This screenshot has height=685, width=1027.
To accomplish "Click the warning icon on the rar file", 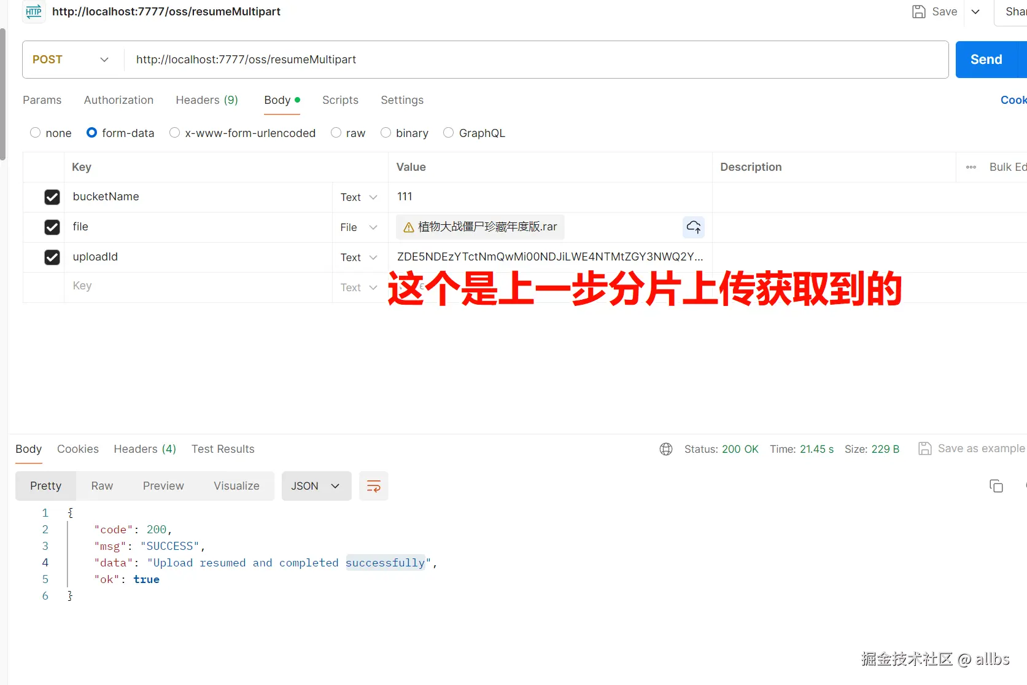I will [409, 227].
